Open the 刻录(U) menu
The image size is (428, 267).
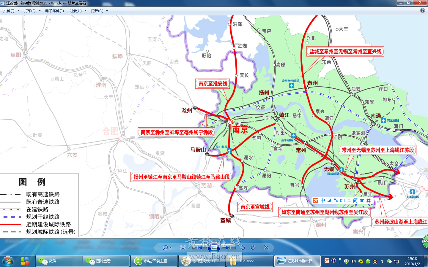[75, 11]
